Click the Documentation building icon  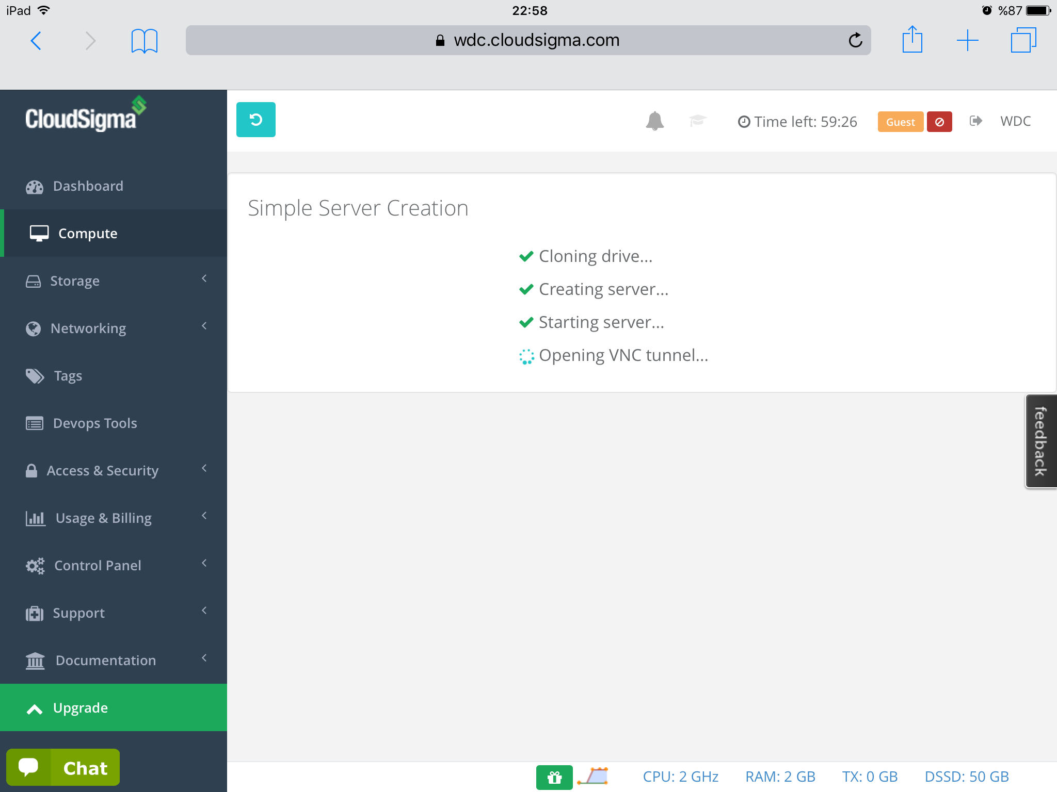pos(35,661)
